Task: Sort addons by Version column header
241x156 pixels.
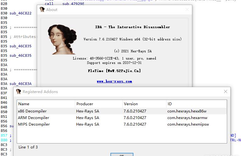Action: (x=144, y=104)
